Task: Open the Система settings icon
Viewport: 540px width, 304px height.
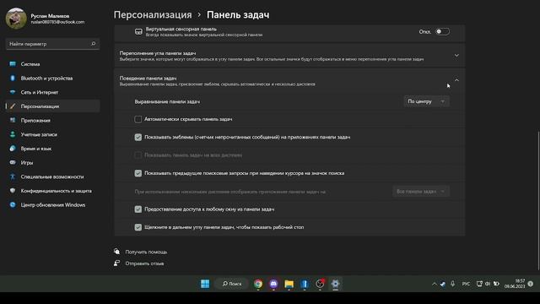Action: [x=13, y=64]
